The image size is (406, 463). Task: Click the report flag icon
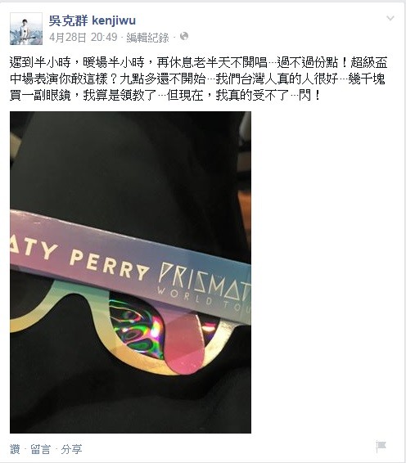[x=381, y=446]
